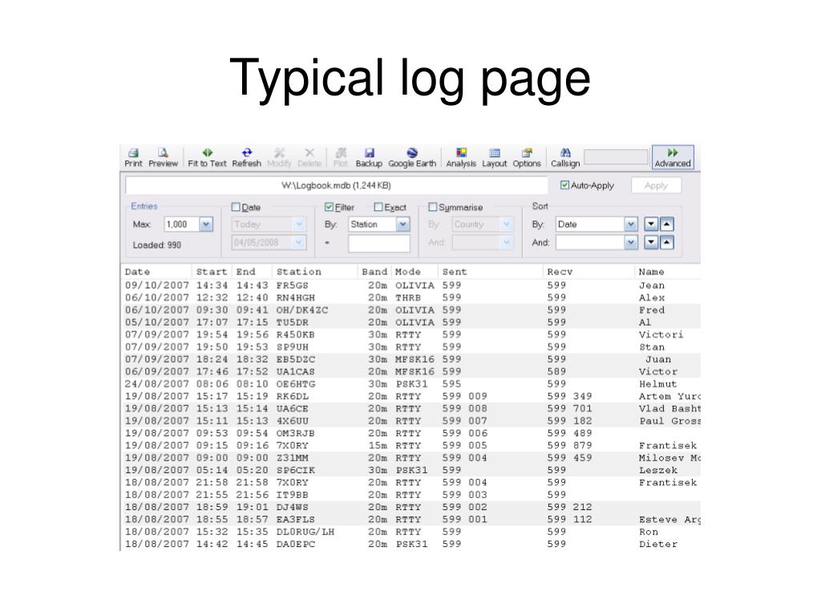
Task: Click the End column header
Action: click(251, 272)
